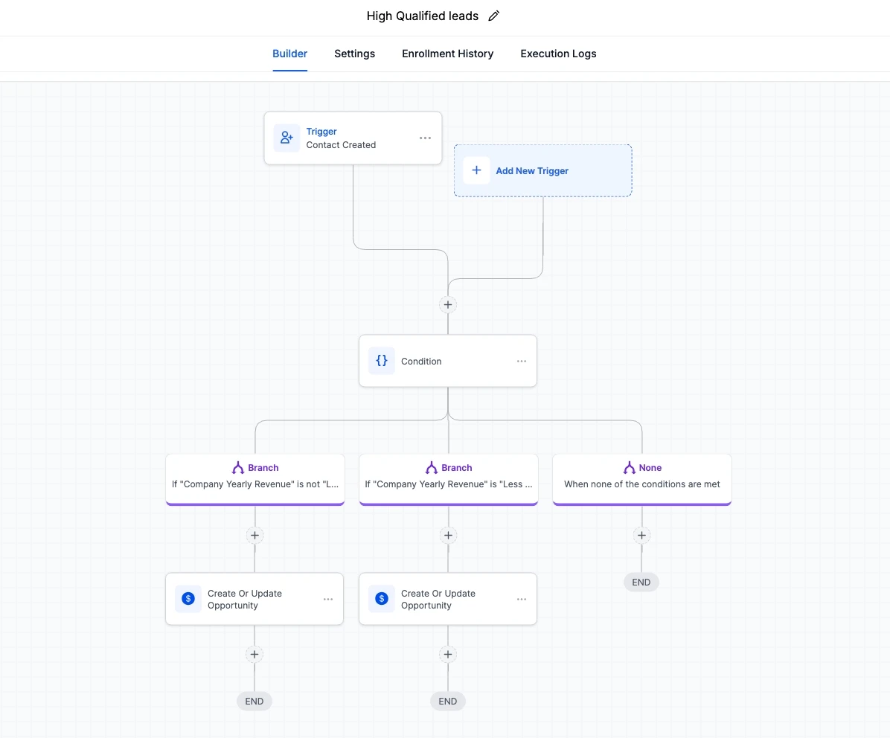
Task: Switch to the Settings tab
Action: (355, 54)
